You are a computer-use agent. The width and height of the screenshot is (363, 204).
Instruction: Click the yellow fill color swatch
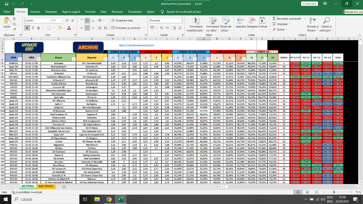pos(60,28)
